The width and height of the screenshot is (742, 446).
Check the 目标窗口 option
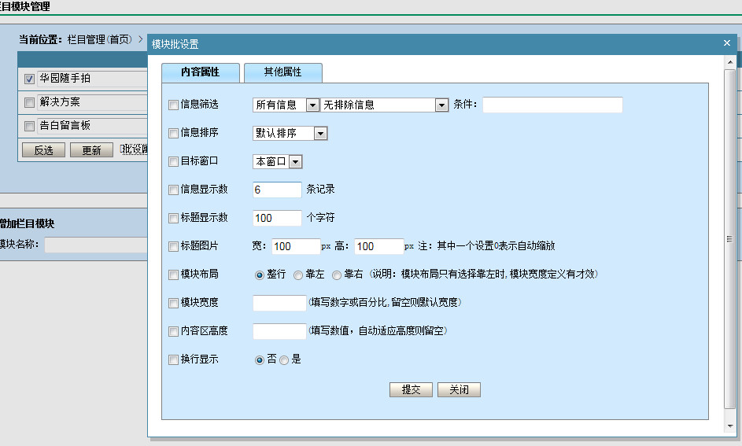174,162
